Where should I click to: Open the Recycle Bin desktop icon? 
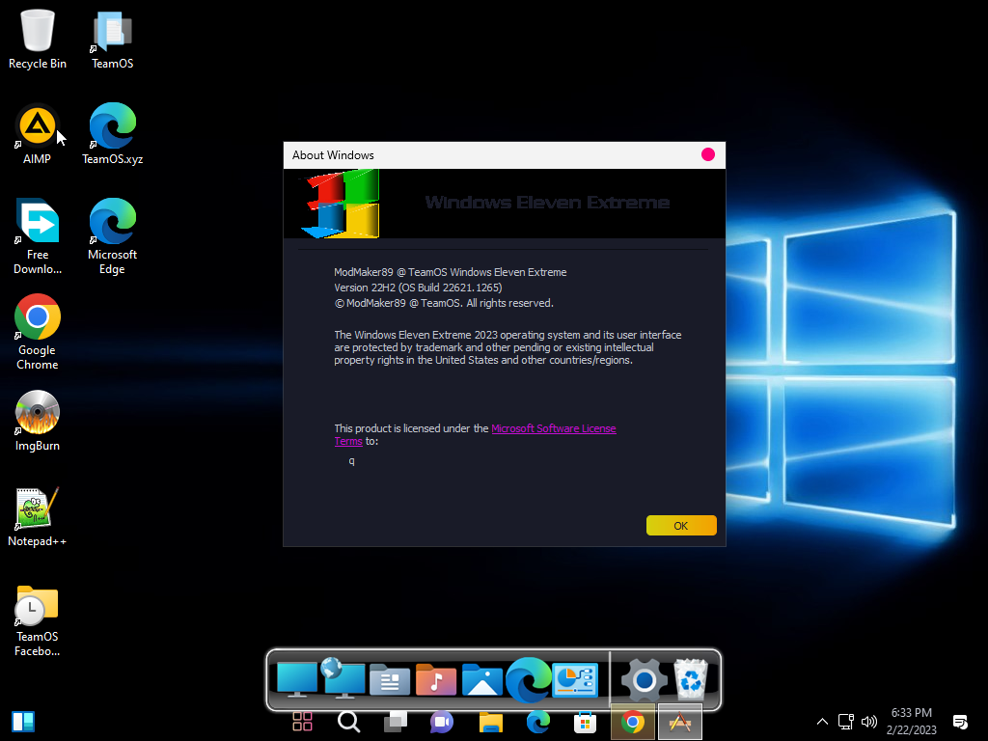point(38,39)
